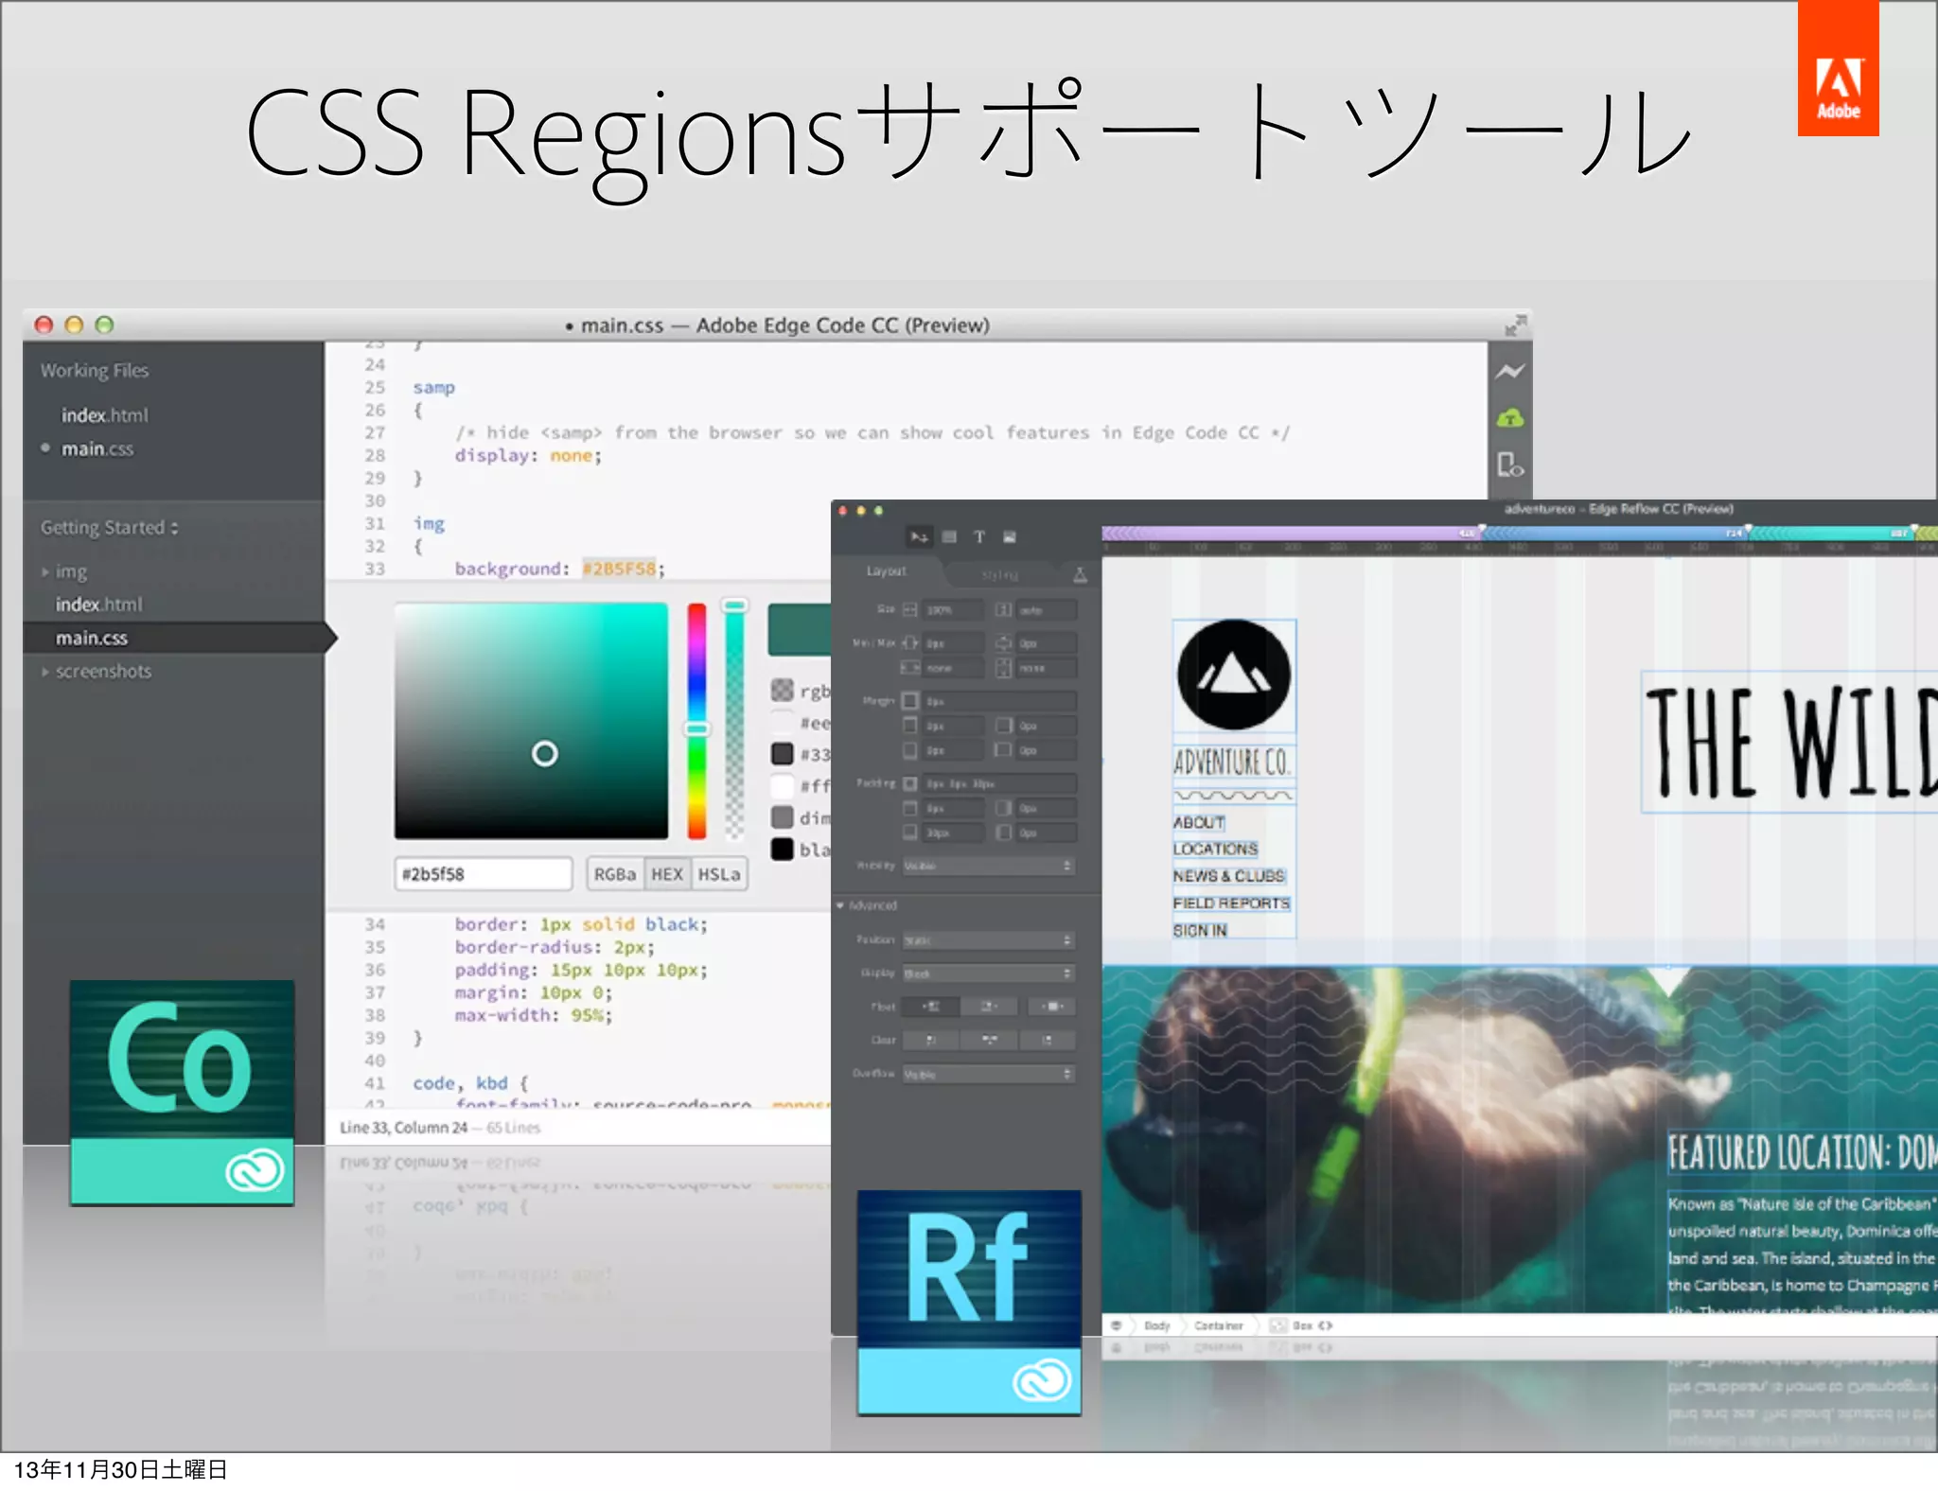Click the Size height icon in Reflow
This screenshot has height=1491, width=1938.
[1004, 609]
